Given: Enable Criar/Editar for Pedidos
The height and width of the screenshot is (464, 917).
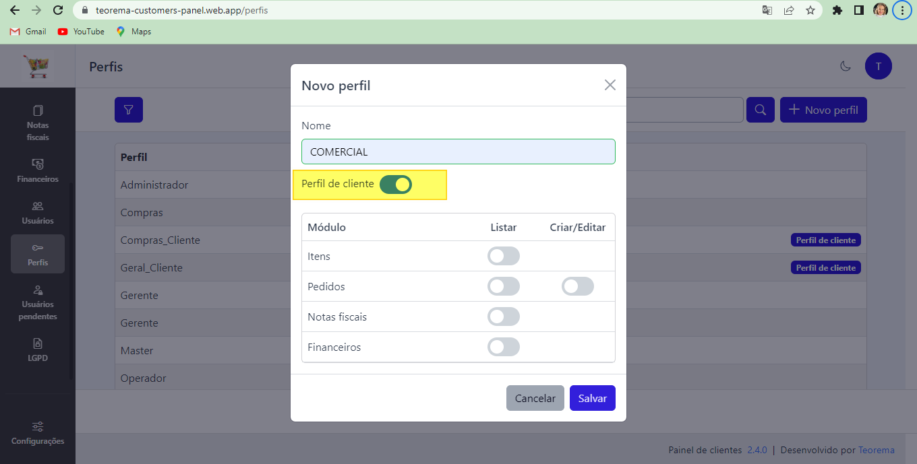Looking at the screenshot, I should click(578, 286).
